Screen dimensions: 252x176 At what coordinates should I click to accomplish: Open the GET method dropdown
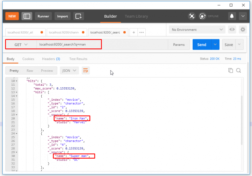click(x=21, y=44)
